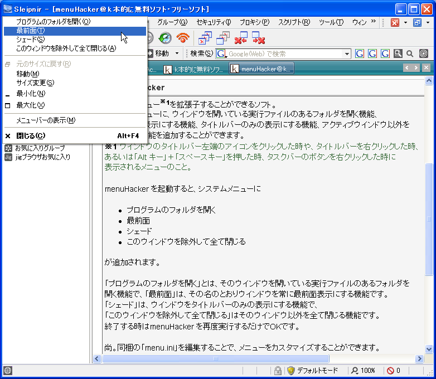Click globe icon in status bar

click(x=8, y=371)
